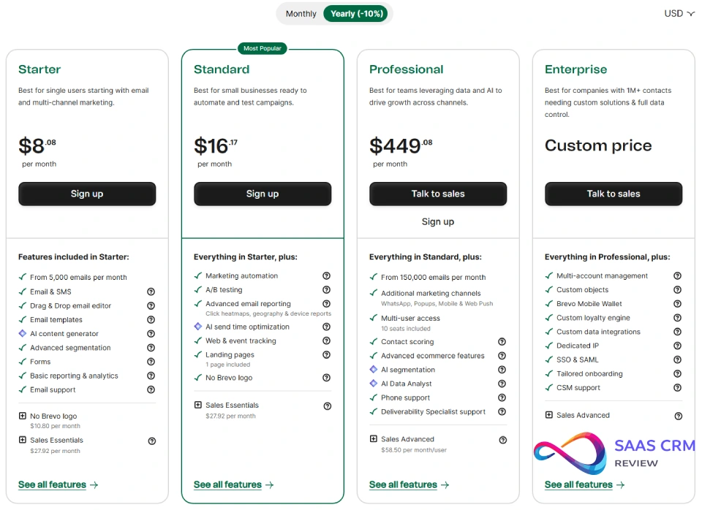Image resolution: width=702 pixels, height=510 pixels.
Task: Click the SaaS CRM Review logo
Action: pyautogui.click(x=613, y=453)
